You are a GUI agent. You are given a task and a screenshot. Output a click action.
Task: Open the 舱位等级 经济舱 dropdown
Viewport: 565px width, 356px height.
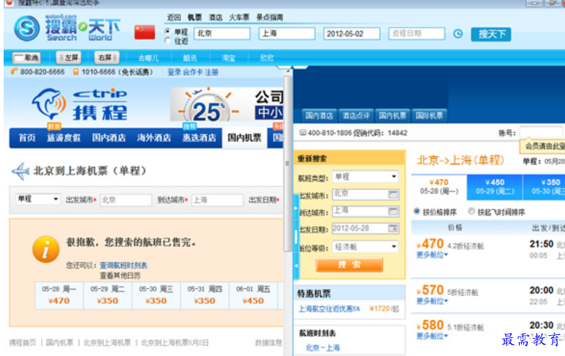[x=365, y=247]
